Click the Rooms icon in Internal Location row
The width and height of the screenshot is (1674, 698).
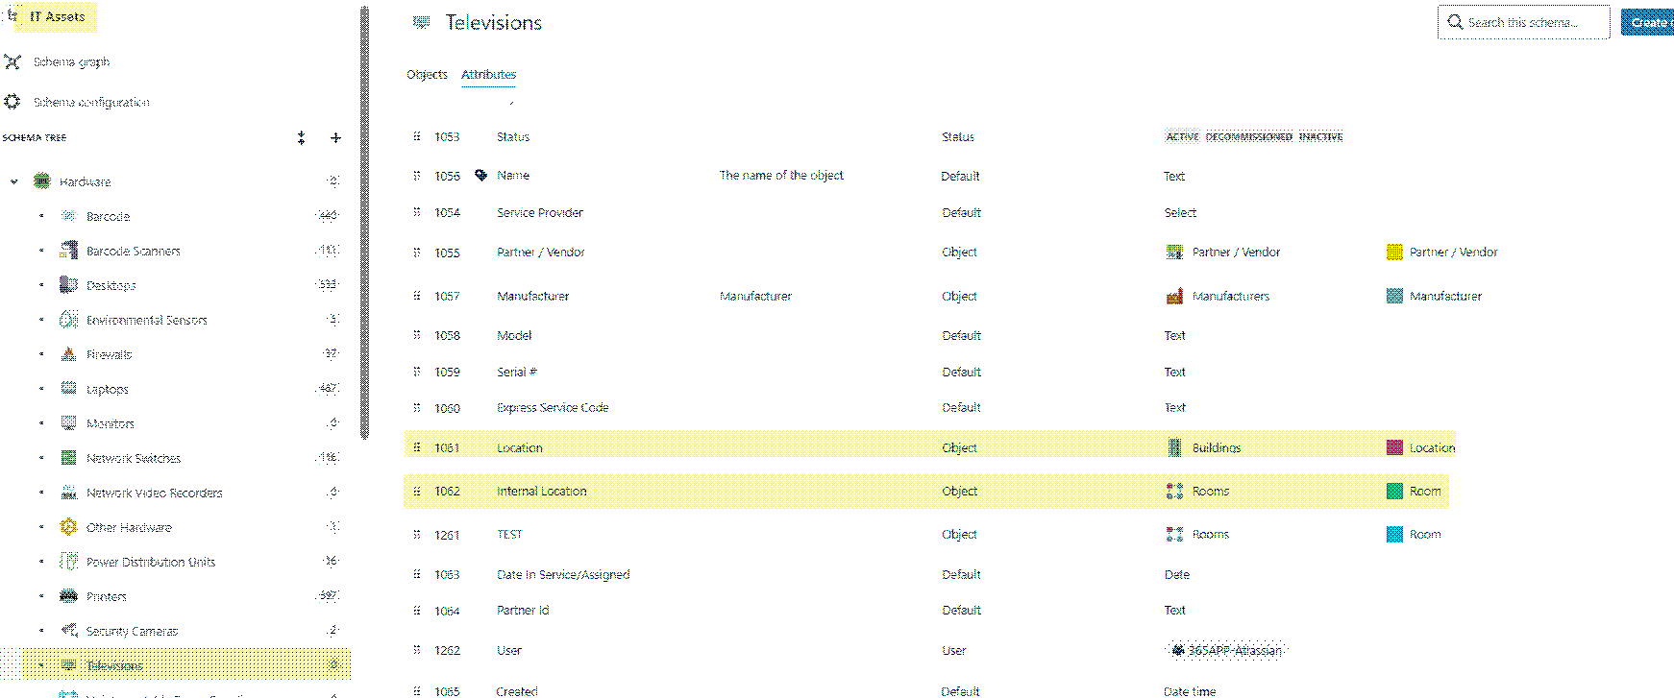pos(1174,491)
